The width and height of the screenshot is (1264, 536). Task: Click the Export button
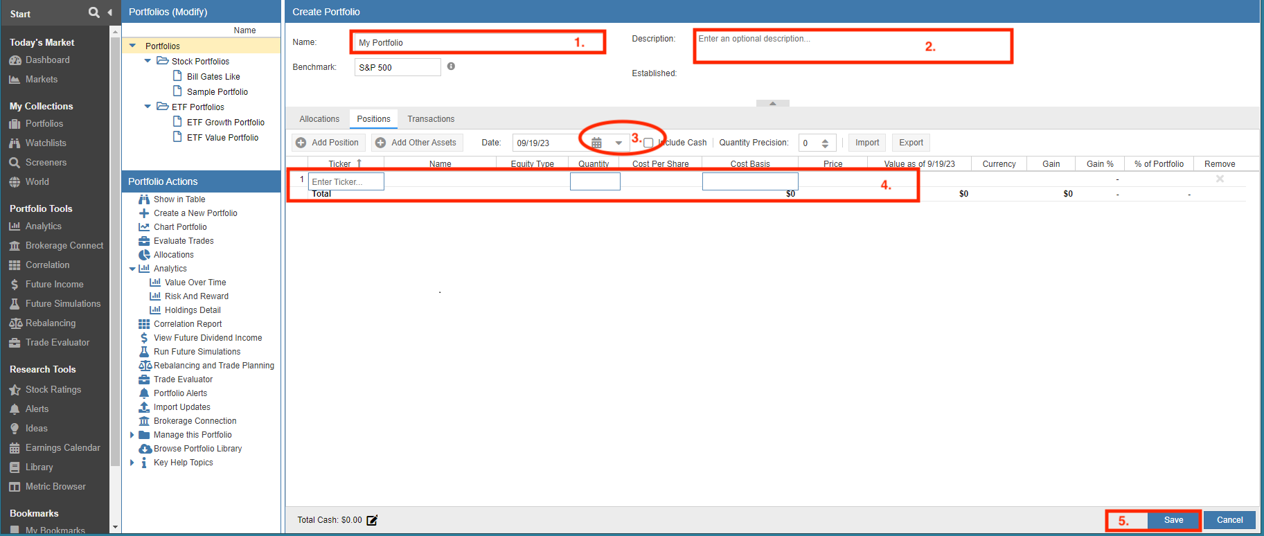tap(911, 143)
